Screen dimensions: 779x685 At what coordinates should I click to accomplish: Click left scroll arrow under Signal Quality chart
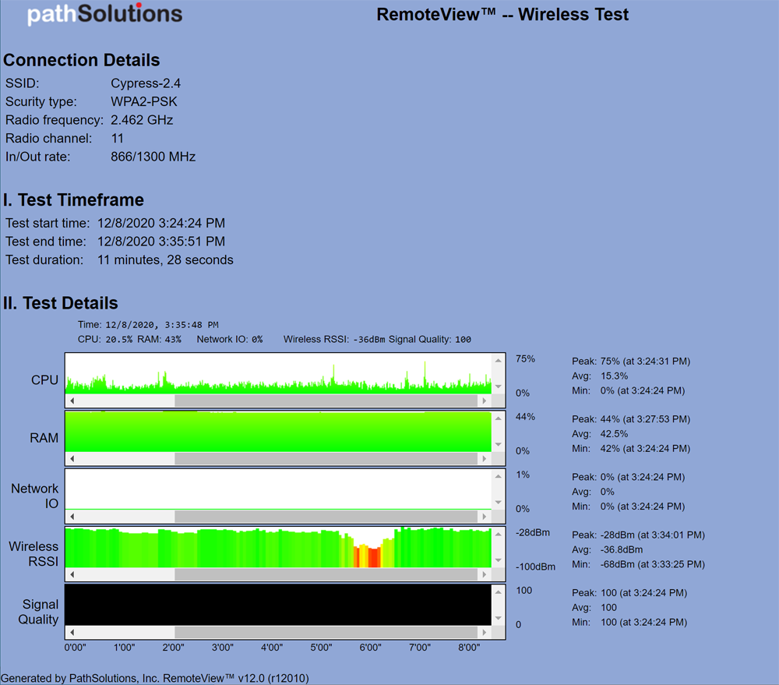pyautogui.click(x=72, y=632)
